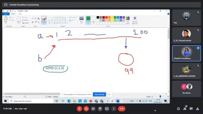
Task: Leave call with red hang-up button
Action: coord(121,109)
